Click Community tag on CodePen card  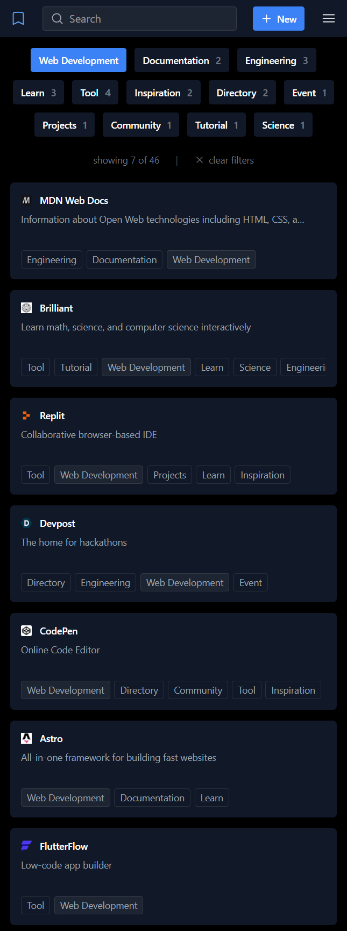198,690
